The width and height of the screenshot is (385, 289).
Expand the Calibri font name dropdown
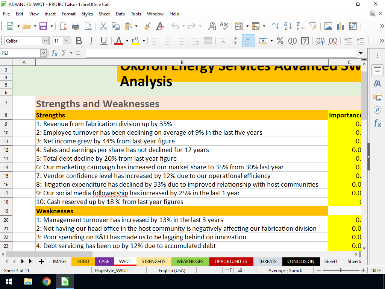click(45, 41)
